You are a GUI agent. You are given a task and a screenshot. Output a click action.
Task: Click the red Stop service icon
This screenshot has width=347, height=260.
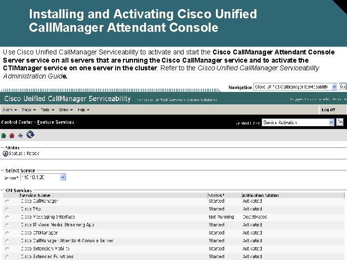click(12, 136)
